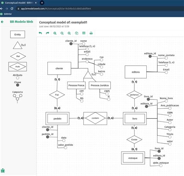The width and height of the screenshot is (184, 176).
Task: Select the editora entity box
Action: click(x=135, y=72)
